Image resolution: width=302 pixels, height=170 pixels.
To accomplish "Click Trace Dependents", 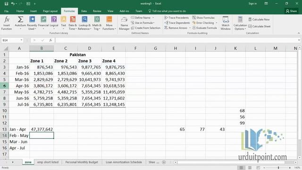I will [177, 23].
